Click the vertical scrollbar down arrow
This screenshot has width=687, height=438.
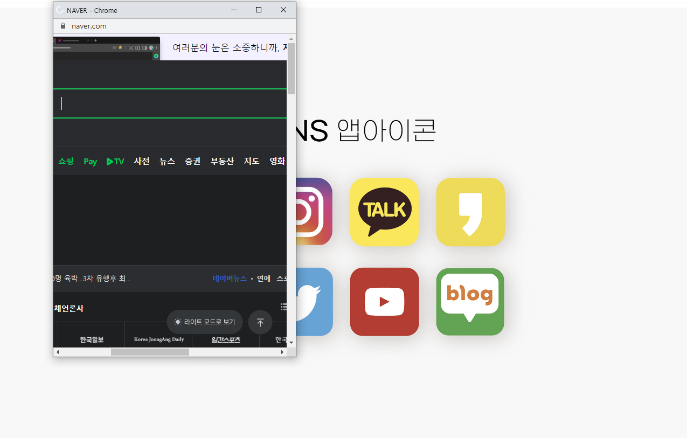tap(291, 343)
